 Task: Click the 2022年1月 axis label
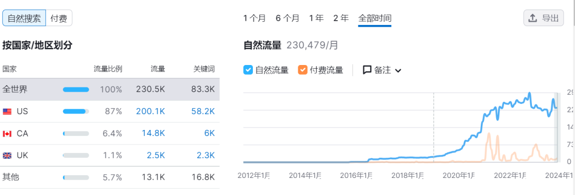[x=510, y=175]
